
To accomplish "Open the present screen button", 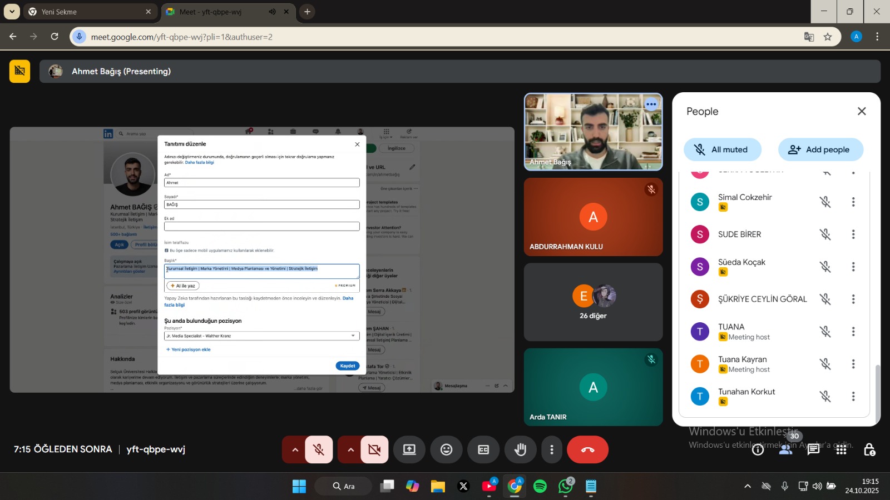I will (409, 450).
